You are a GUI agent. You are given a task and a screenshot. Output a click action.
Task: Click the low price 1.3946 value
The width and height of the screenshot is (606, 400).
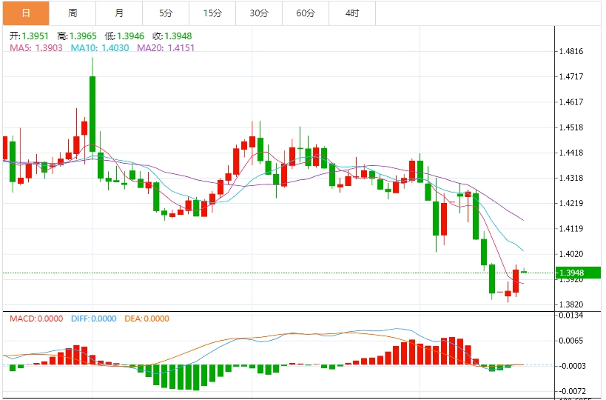click(131, 36)
